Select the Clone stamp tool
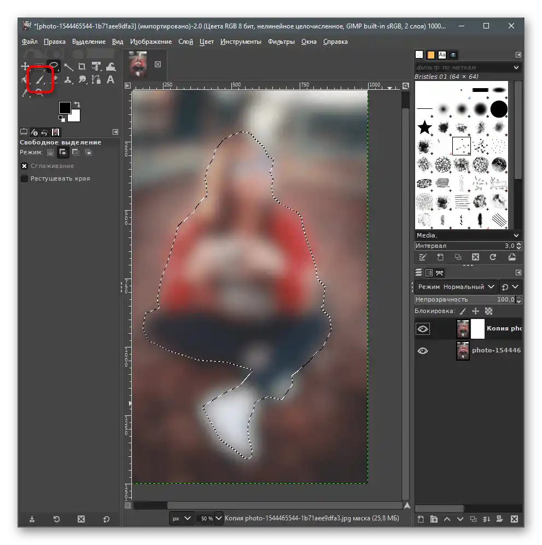The width and height of the screenshot is (542, 545). point(68,80)
